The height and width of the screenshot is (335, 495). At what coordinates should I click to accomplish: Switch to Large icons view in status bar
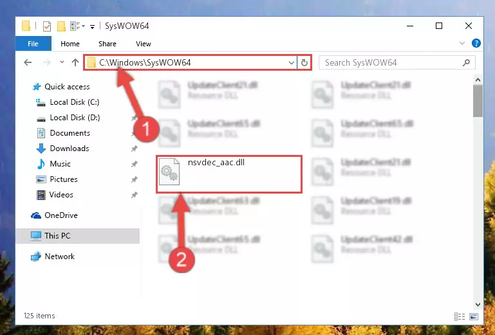pos(474,316)
